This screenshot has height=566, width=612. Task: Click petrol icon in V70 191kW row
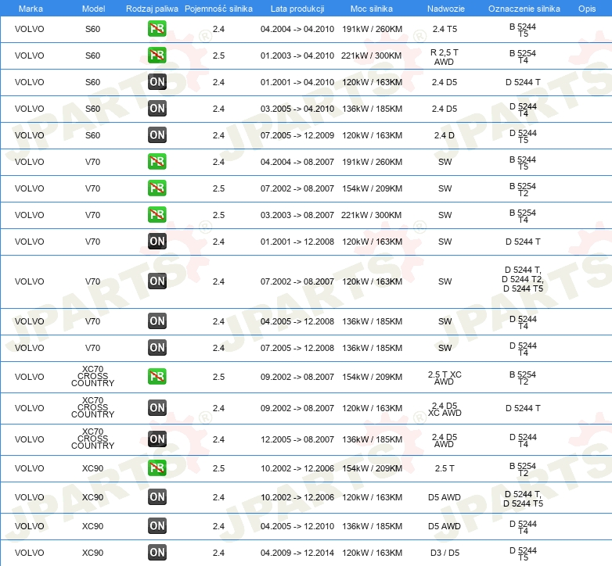[157, 161]
